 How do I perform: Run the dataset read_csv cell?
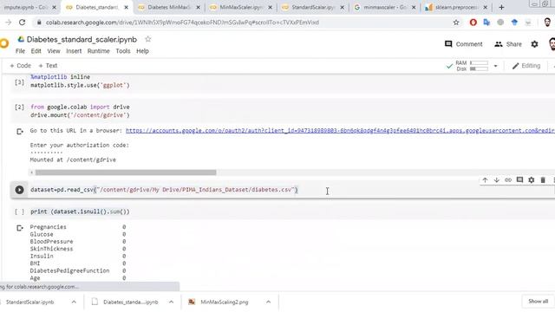click(x=19, y=190)
